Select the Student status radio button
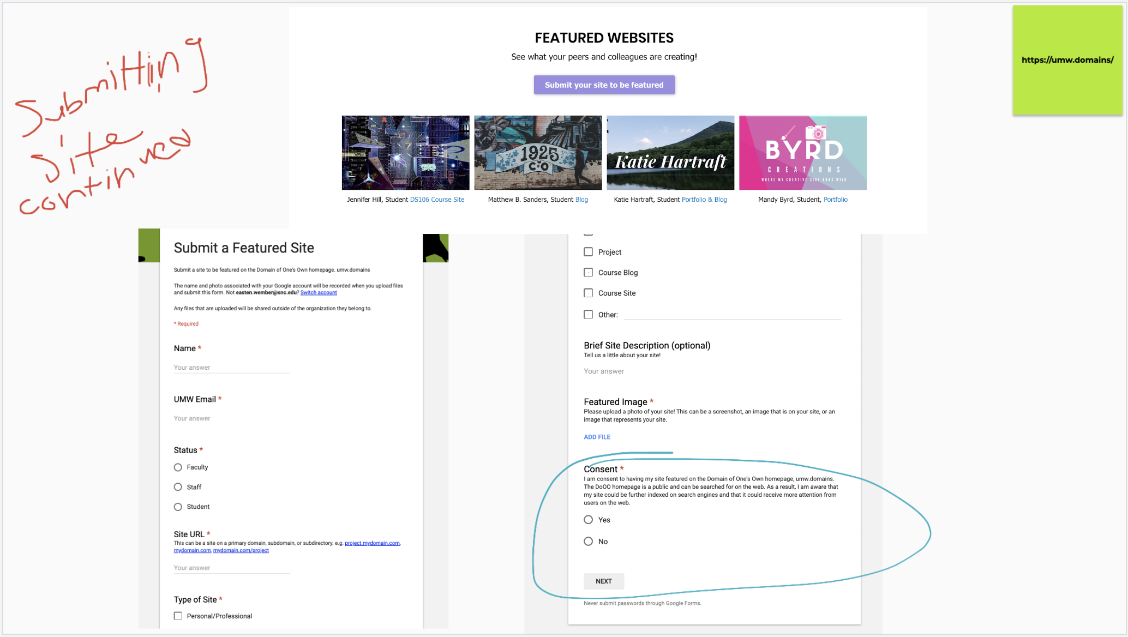 coord(178,507)
